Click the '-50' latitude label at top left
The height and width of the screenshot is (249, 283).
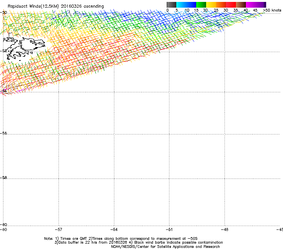[x=3, y=13]
